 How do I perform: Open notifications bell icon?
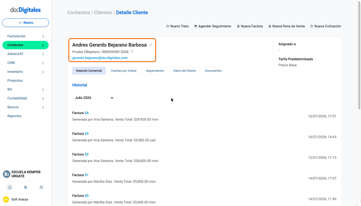click(x=10, y=187)
